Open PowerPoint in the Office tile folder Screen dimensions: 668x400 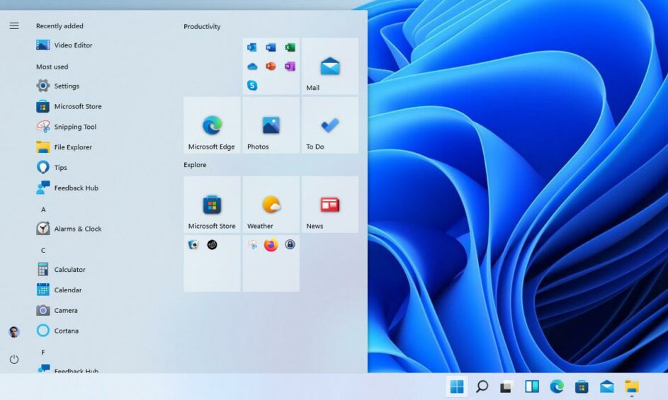[x=271, y=67]
